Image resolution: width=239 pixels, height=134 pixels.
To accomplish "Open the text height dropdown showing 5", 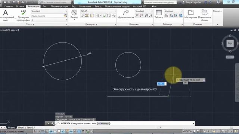I will point(49,20).
